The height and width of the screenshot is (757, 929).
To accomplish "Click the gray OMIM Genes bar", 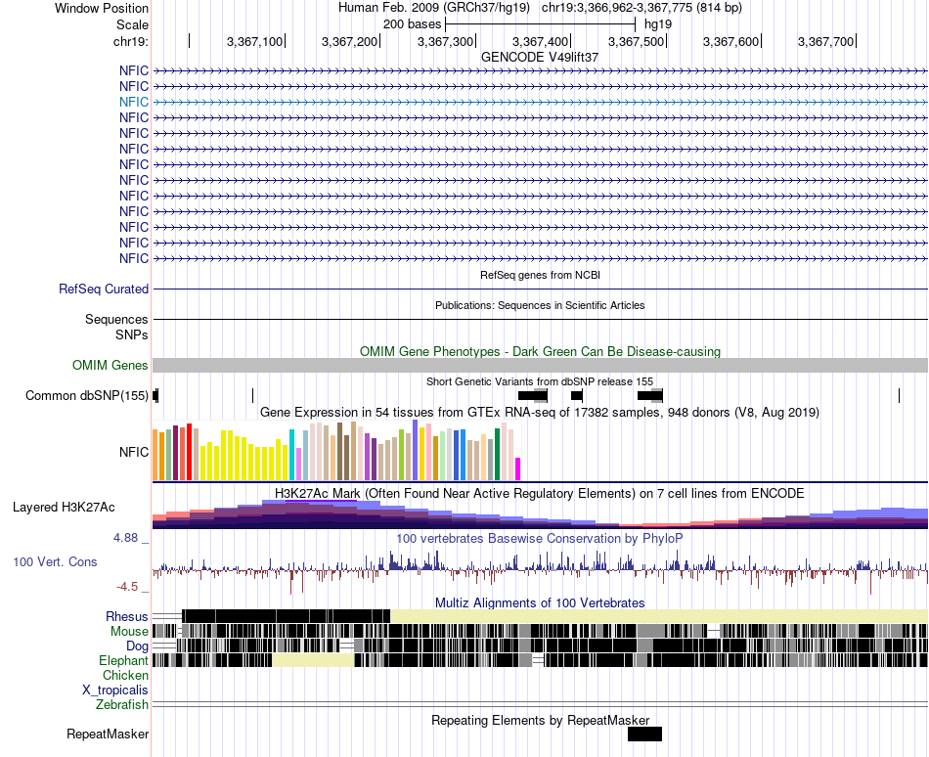I will coord(540,365).
